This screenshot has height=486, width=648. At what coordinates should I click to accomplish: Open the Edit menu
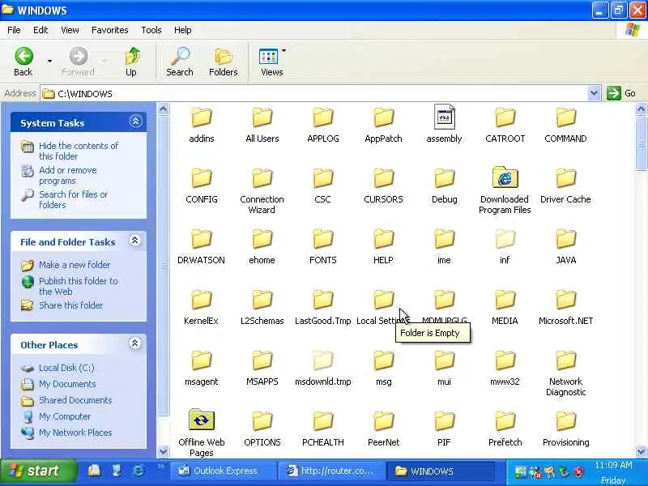pyautogui.click(x=40, y=30)
